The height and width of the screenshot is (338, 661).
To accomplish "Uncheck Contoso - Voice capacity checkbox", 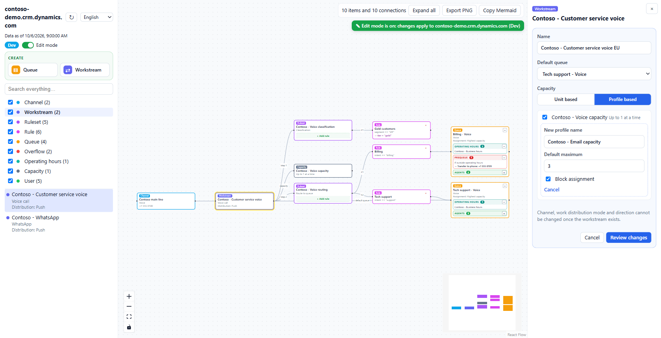I will (x=545, y=117).
